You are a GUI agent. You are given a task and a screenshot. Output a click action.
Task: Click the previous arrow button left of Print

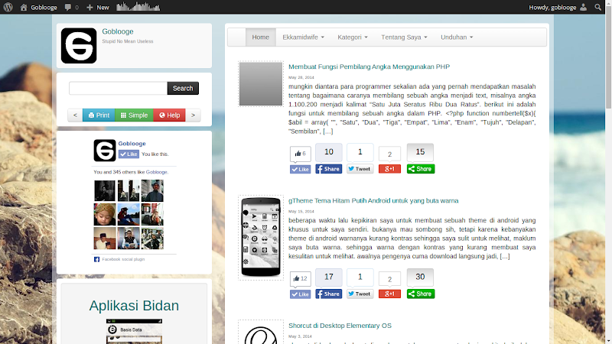(75, 115)
